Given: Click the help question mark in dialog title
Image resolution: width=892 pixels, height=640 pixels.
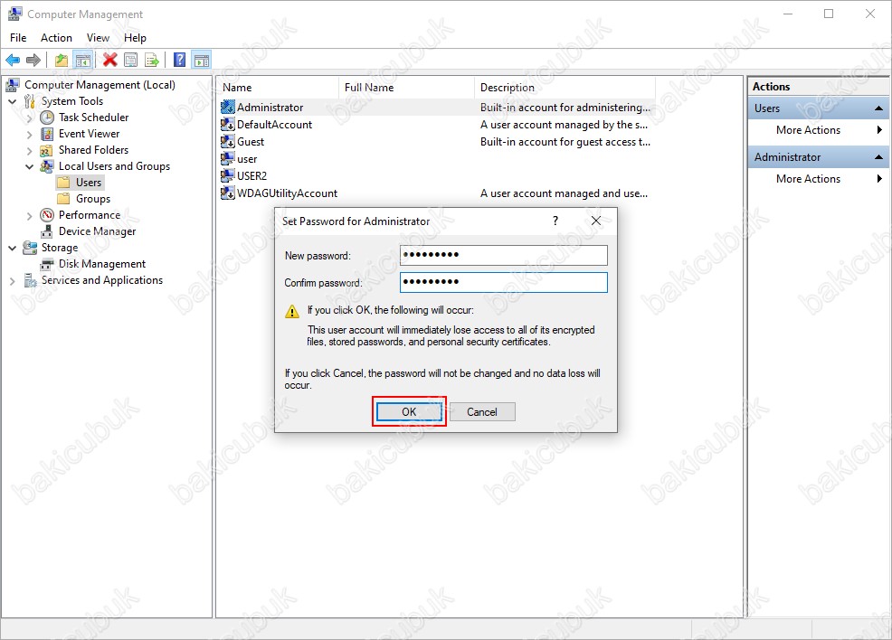Looking at the screenshot, I should [555, 221].
